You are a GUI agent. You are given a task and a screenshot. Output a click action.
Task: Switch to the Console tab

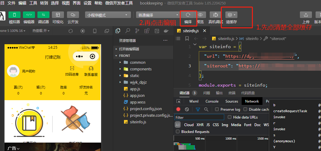pos(212,101)
